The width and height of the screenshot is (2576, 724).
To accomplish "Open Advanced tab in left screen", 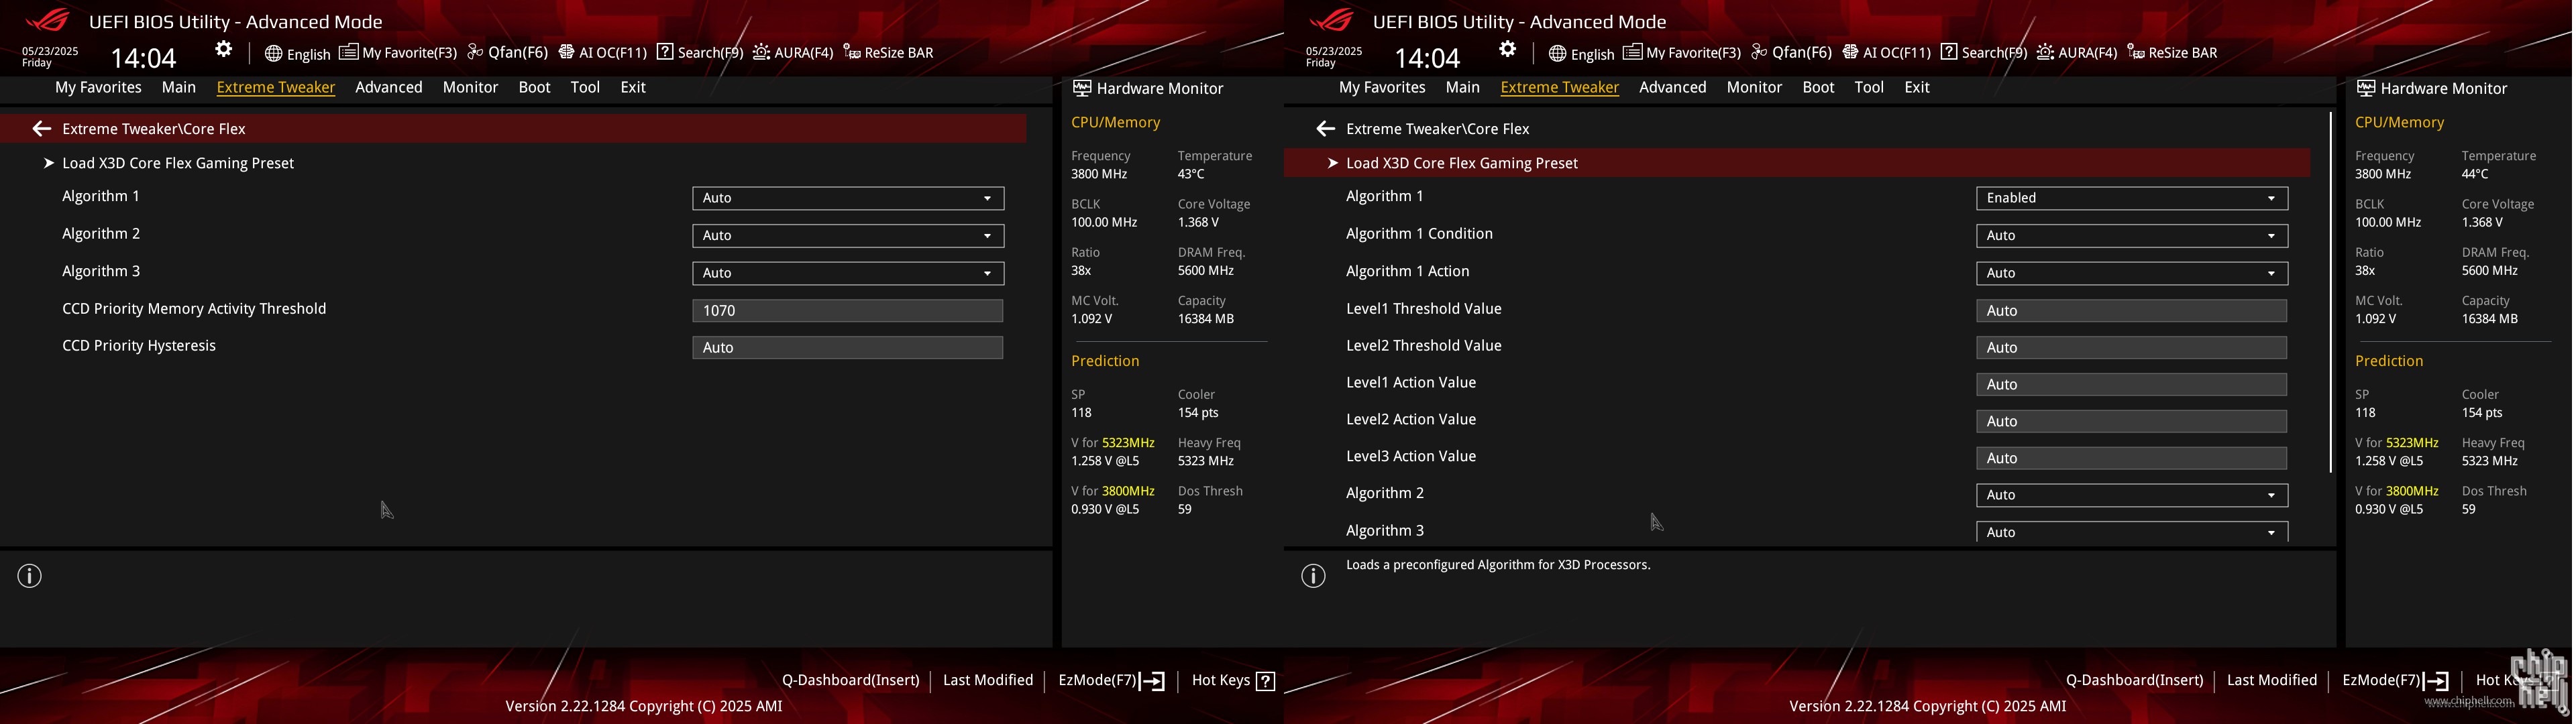I will tap(389, 87).
